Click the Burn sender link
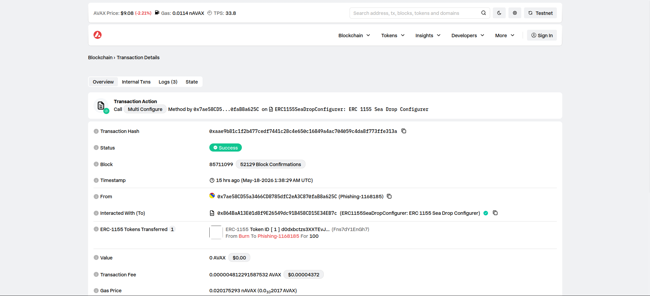650x296 pixels. (244, 236)
